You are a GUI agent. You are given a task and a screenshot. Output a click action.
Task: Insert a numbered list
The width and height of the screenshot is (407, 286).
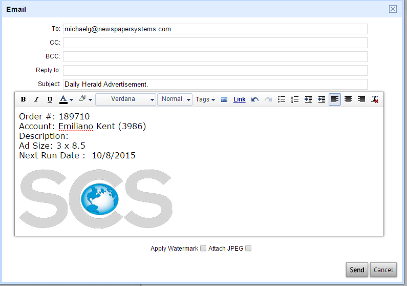pyautogui.click(x=295, y=99)
